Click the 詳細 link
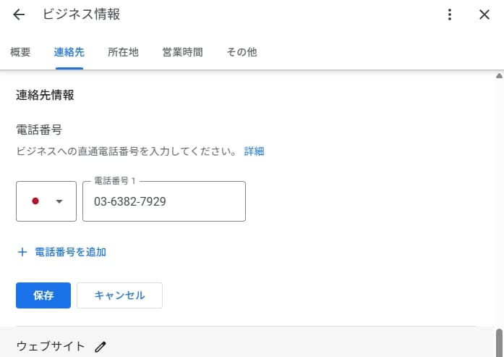Screen dimensions: 504x357 click(254, 151)
